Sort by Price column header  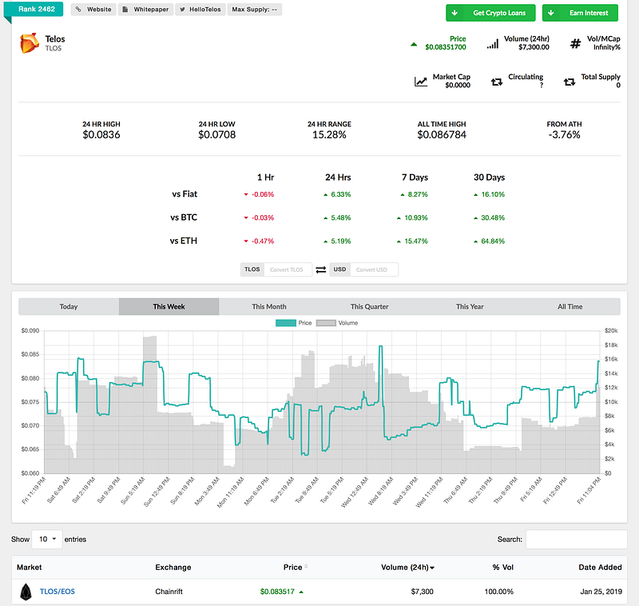point(295,568)
